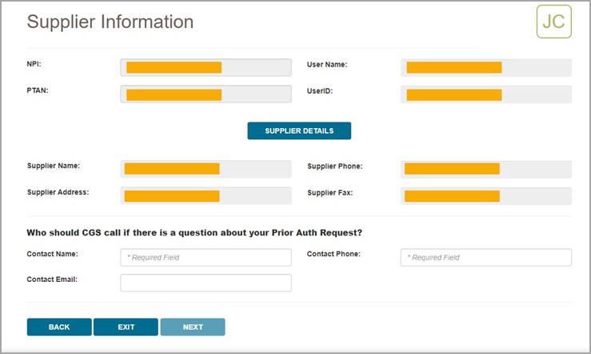The width and height of the screenshot is (591, 354).
Task: Click the JC jurisdiction logo icon
Action: coord(553,22)
